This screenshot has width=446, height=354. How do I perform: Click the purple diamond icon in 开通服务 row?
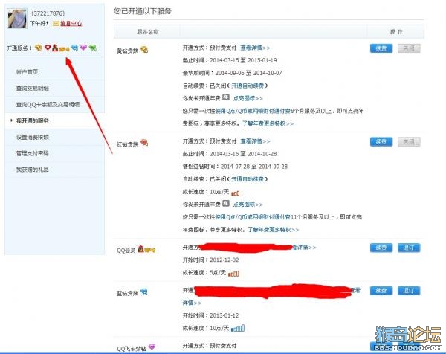83,48
